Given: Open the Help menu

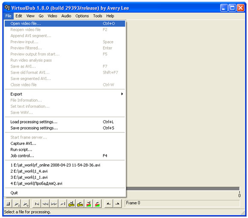Looking at the screenshot, I should point(110,16).
